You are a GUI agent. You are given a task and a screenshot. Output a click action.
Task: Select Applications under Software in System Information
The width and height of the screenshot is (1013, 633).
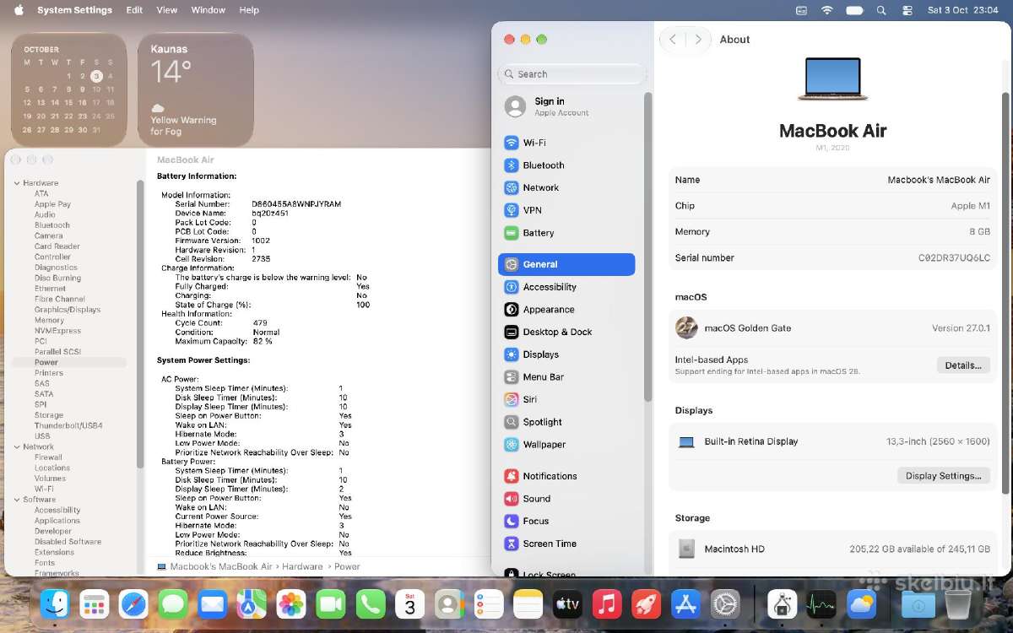pos(57,521)
